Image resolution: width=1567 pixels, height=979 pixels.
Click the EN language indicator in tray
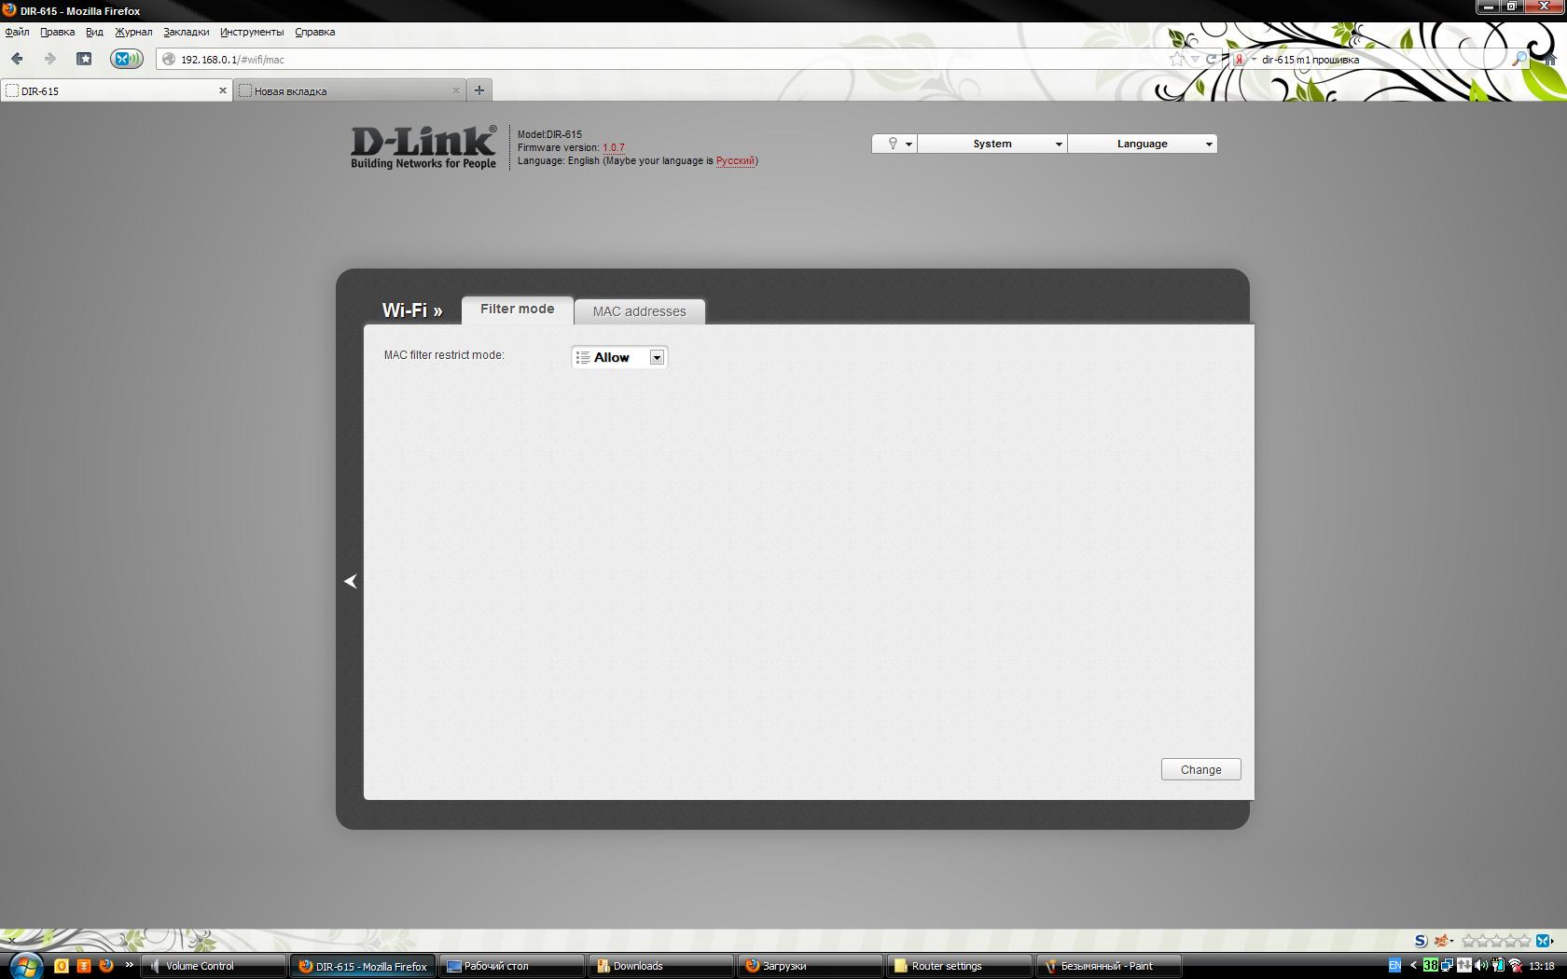[1394, 966]
